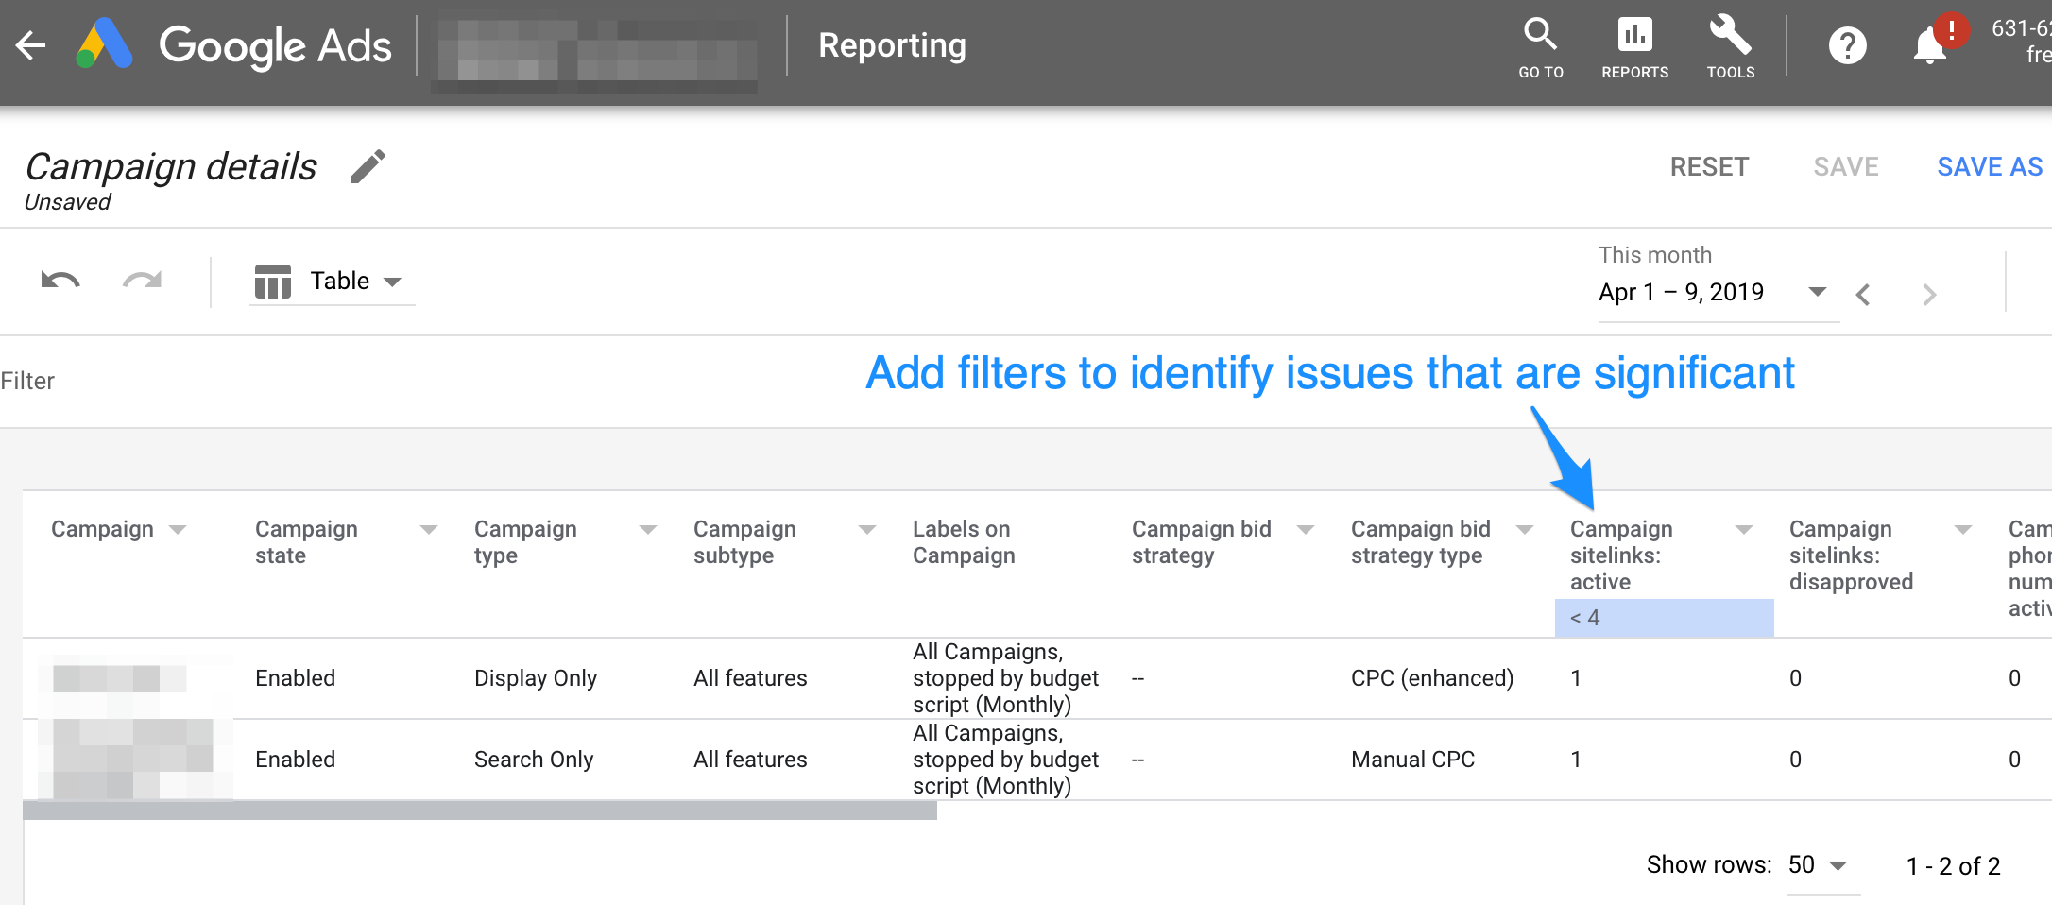Click 'Enabled' in the Search Only row
The height and width of the screenshot is (905, 2052).
coord(295,760)
